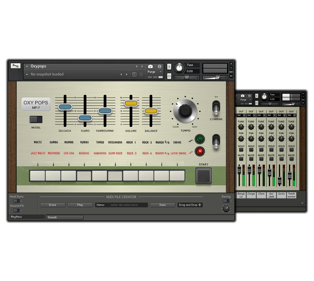The height and width of the screenshot is (281, 314).
Task: Click the camera snapshot icon in the Oxypops header
Action: pos(150,67)
